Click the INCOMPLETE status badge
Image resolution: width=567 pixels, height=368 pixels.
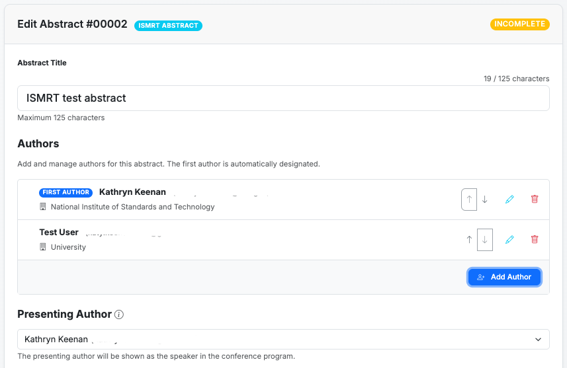520,24
